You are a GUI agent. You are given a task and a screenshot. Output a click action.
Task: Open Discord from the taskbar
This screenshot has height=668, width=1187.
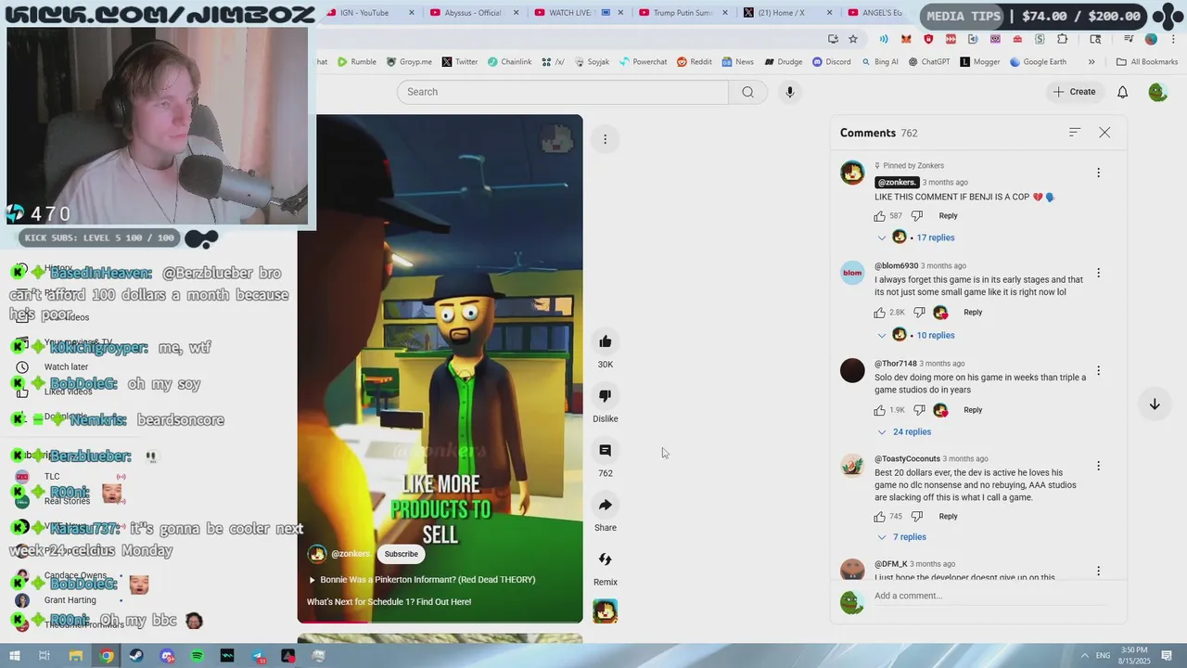click(167, 656)
